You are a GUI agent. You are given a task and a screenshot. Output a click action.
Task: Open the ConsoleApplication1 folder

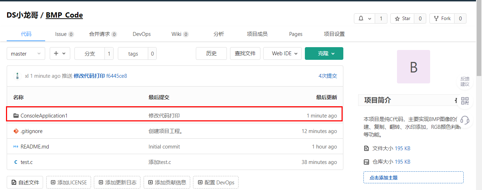44,116
